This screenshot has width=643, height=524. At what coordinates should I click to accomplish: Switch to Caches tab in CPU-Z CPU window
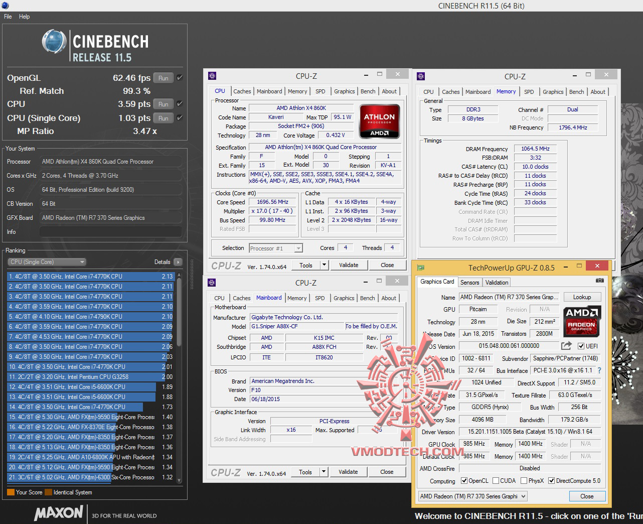point(242,91)
